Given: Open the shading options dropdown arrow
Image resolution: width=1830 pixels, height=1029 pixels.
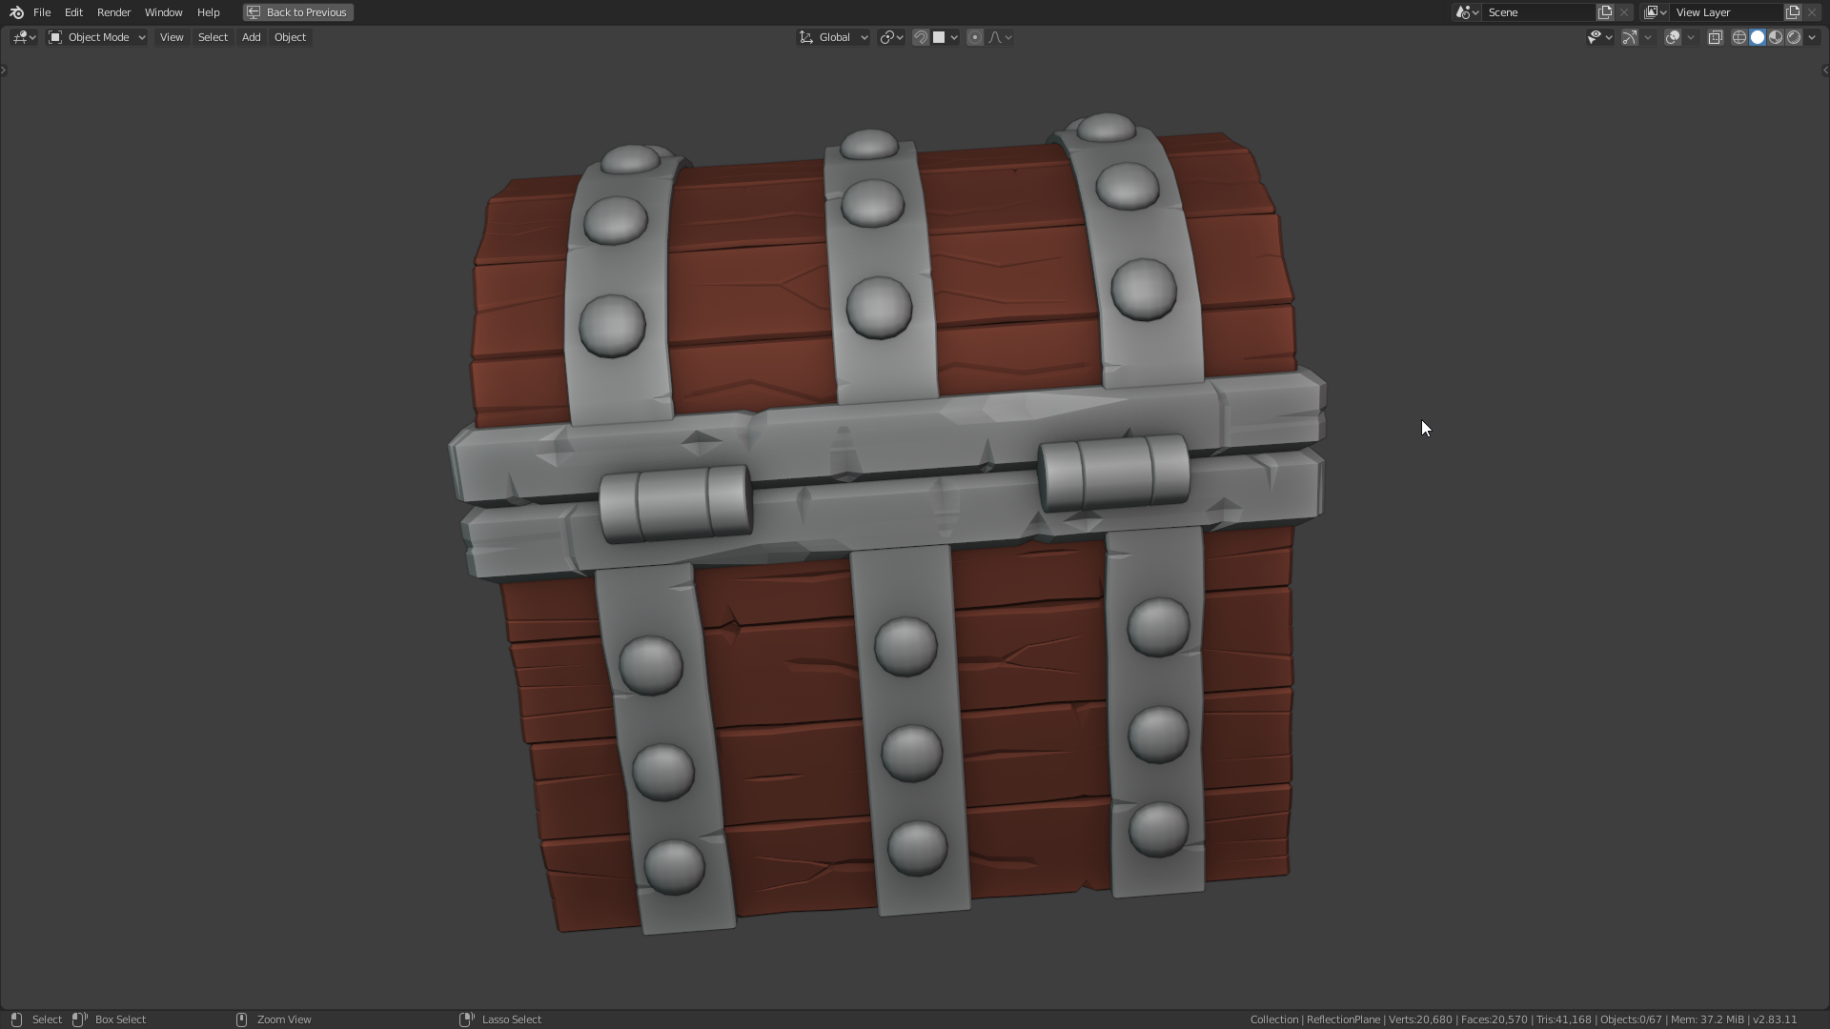Looking at the screenshot, I should [x=1812, y=37].
